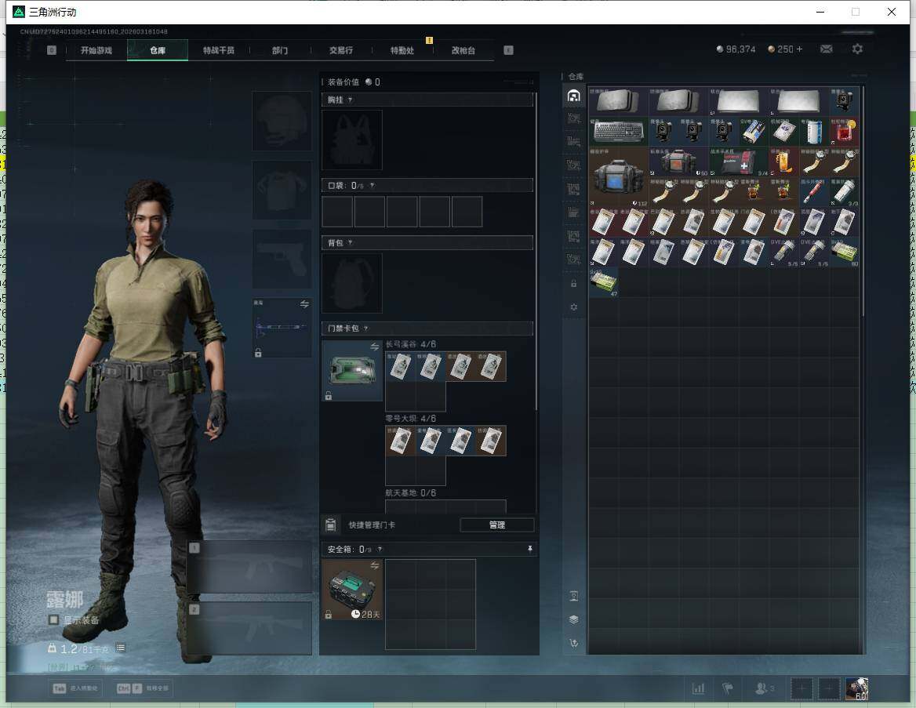
Task: Click help mark next to 背包
Action: (350, 242)
